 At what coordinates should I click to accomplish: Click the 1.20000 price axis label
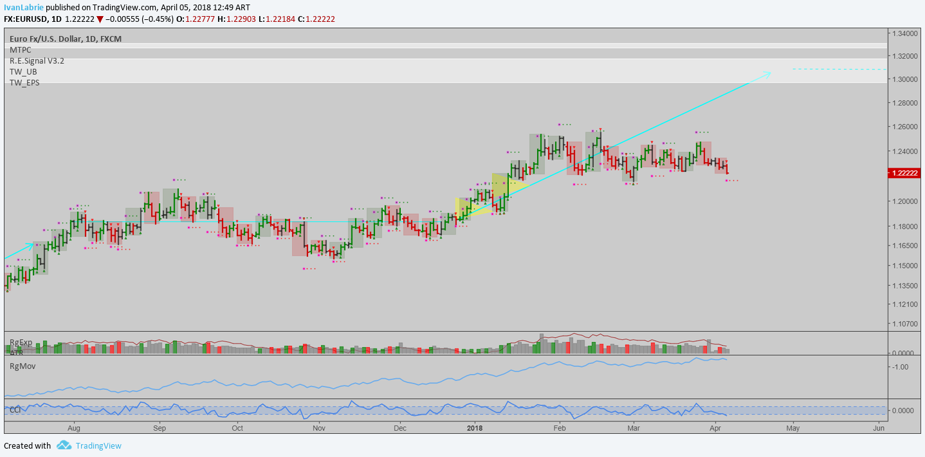tap(904, 201)
